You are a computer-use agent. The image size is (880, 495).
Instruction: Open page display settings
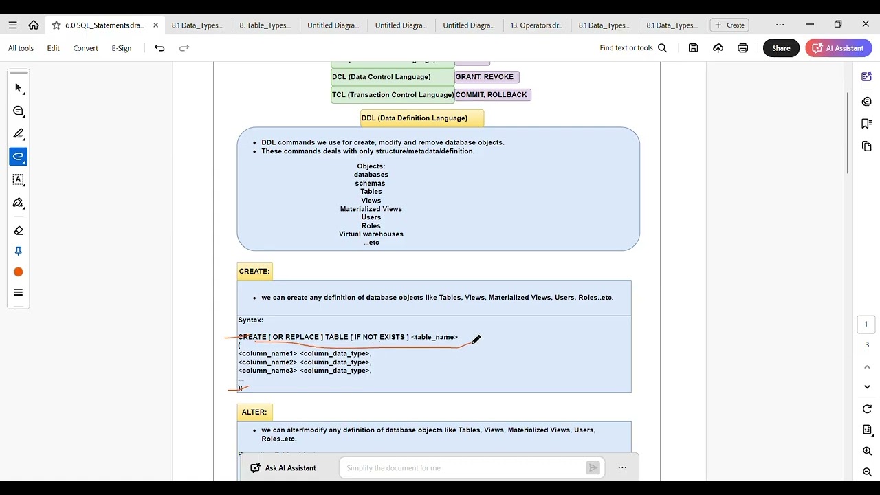click(x=867, y=430)
